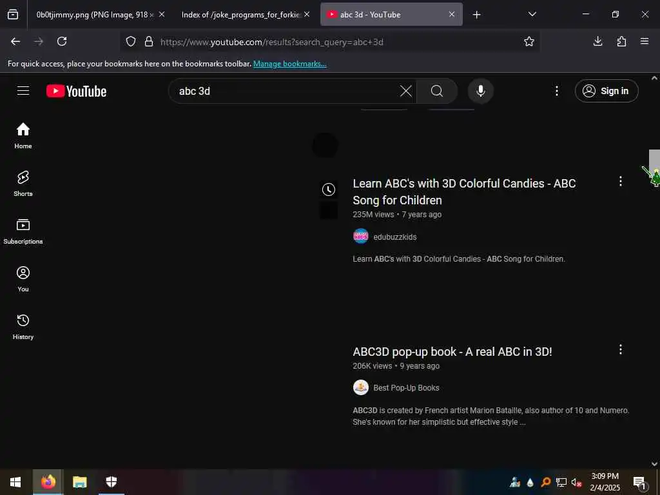
Task: Start voice search with the microphone
Action: click(480, 91)
